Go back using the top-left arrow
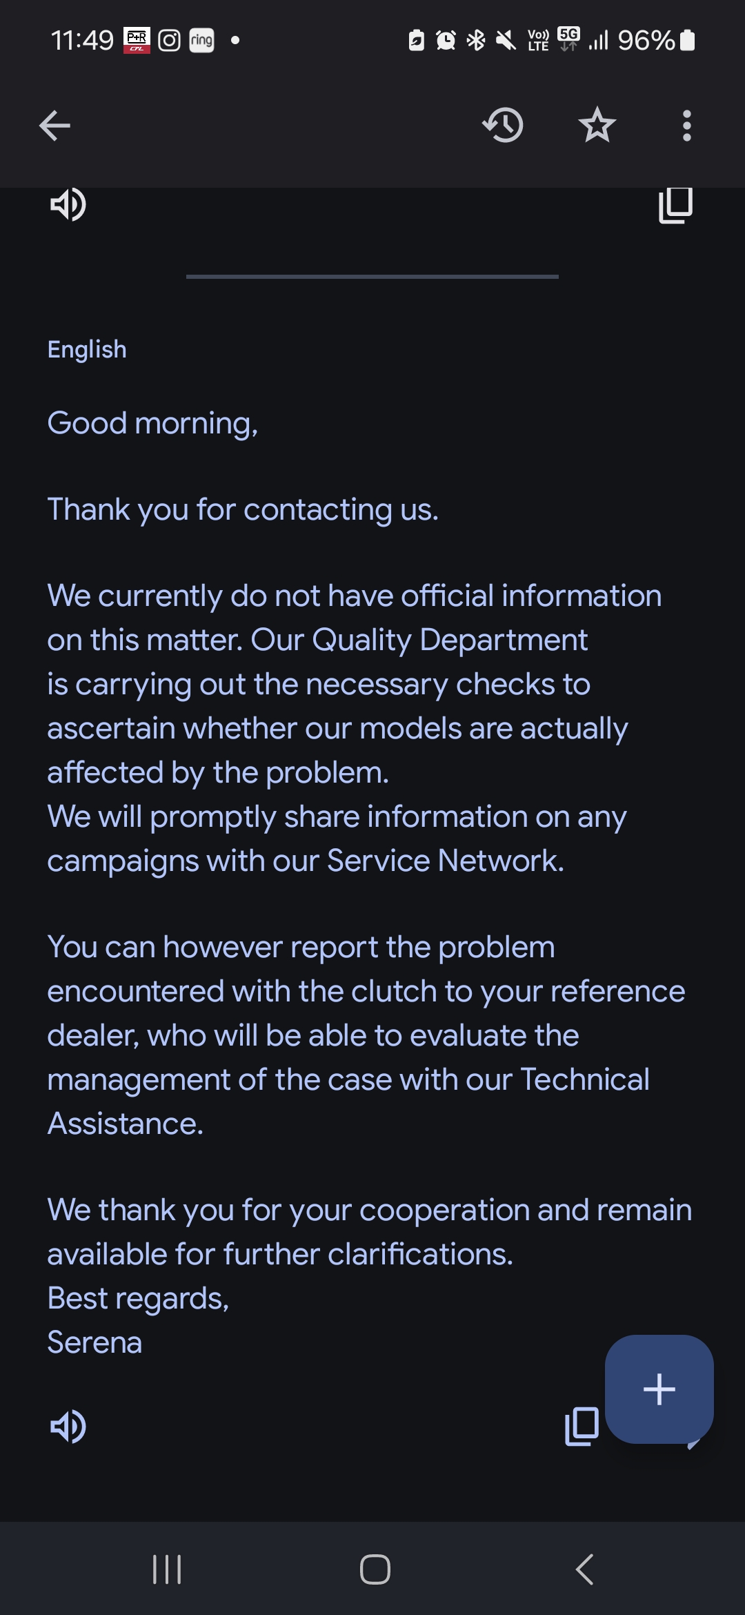The width and height of the screenshot is (745, 1615). point(55,126)
